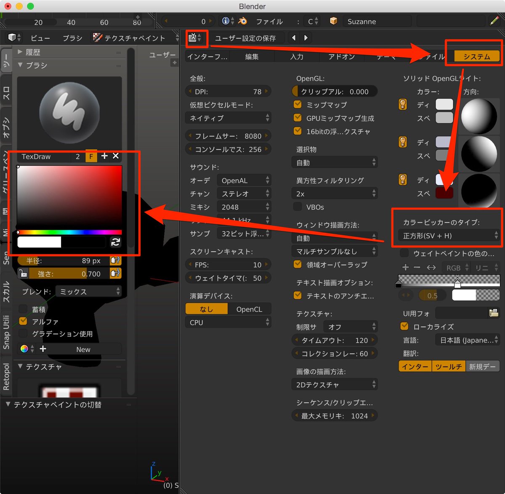Enable the use gradient (グラデーション使用) checkbox
The height and width of the screenshot is (494, 505).
click(x=23, y=333)
